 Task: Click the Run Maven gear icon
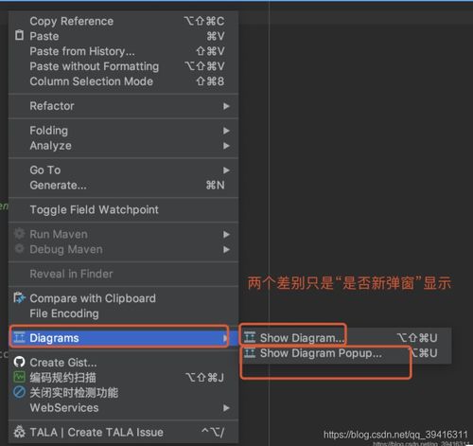pyautogui.click(x=19, y=234)
